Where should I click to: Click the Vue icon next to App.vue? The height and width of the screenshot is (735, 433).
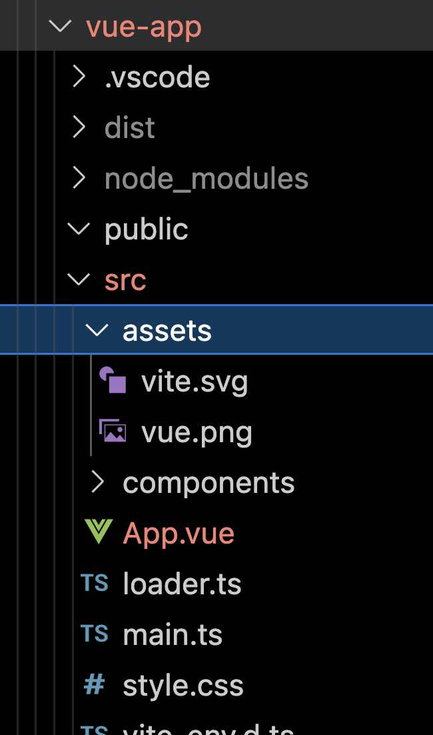coord(97,532)
